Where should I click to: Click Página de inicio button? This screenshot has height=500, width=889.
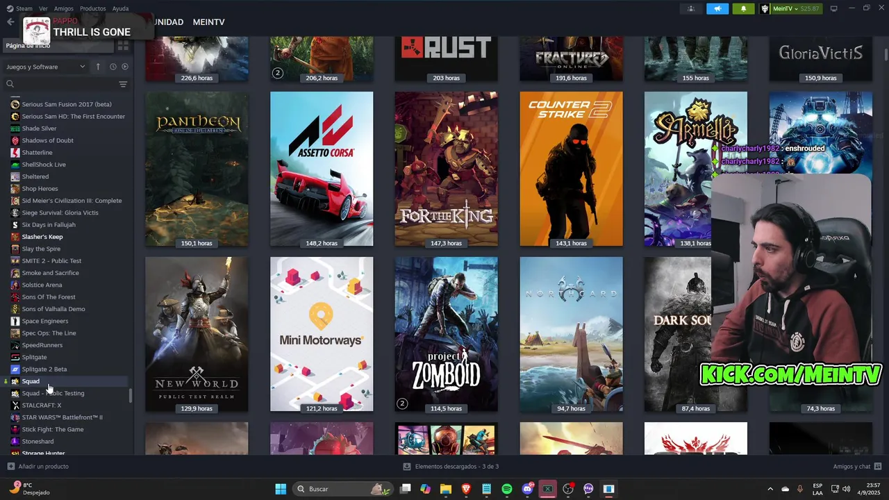click(x=58, y=46)
